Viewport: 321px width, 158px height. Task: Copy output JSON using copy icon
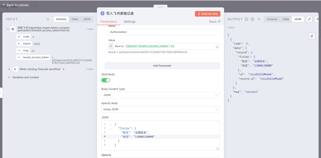312,36
